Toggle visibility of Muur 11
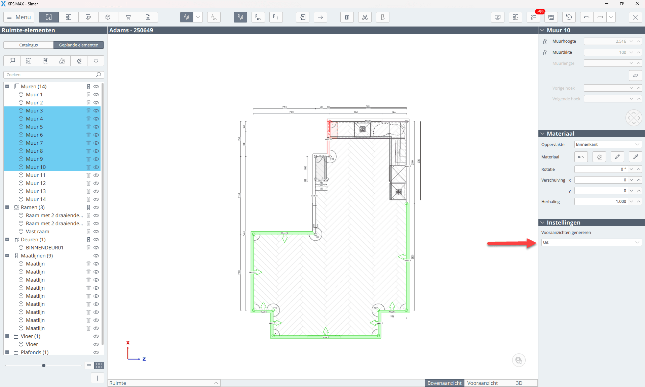The image size is (645, 387). (96, 175)
